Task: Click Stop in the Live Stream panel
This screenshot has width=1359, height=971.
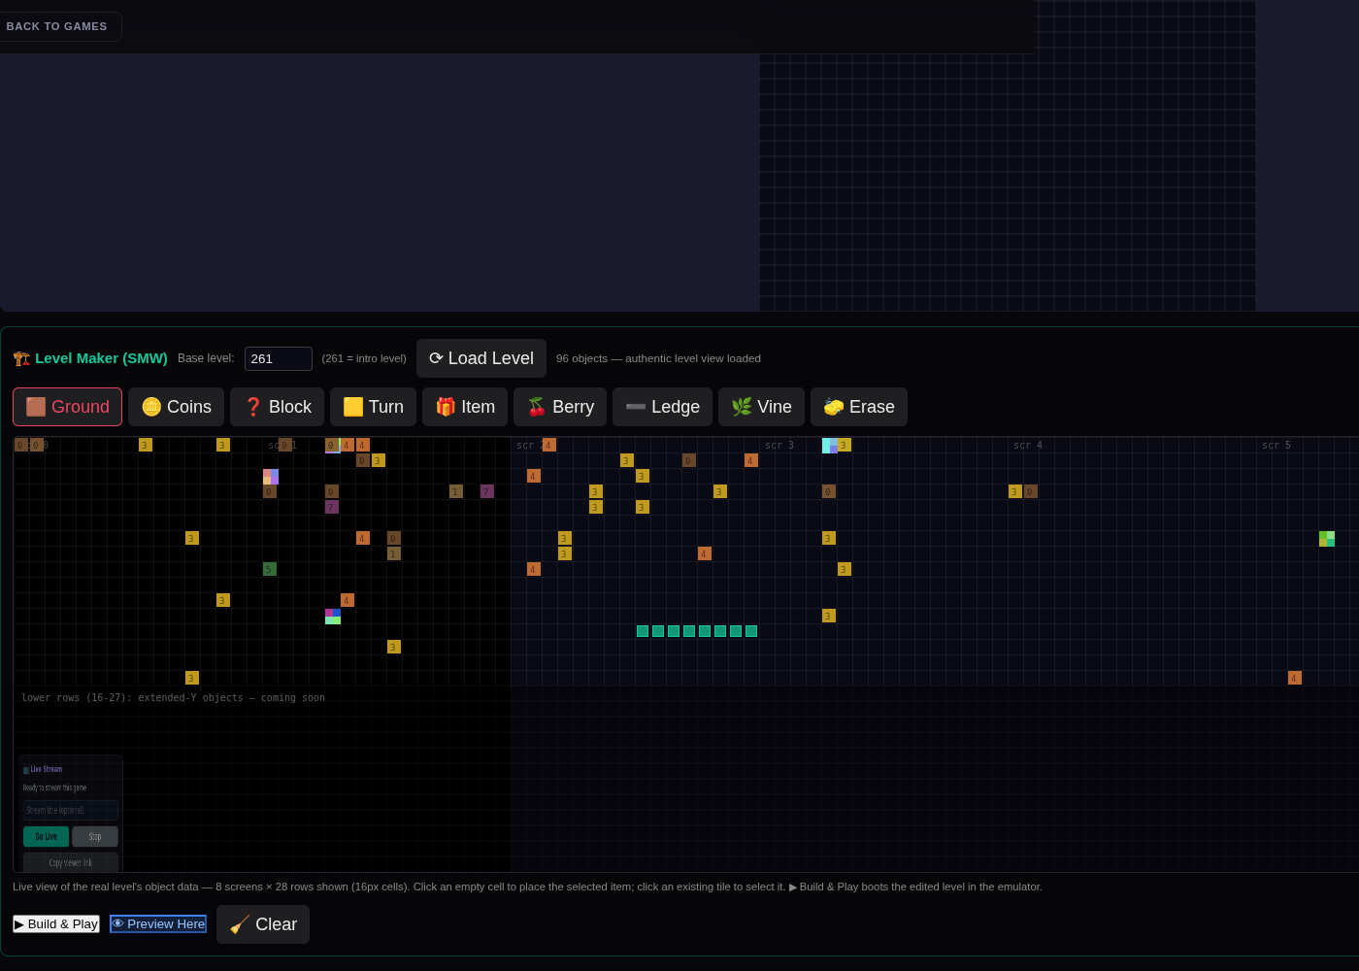Action: (95, 836)
